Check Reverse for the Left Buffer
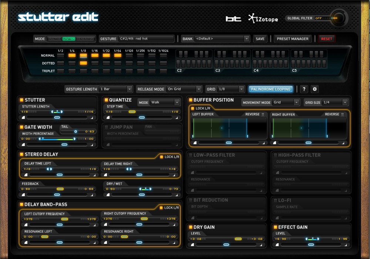This screenshot has height=259, width=370. [263, 115]
